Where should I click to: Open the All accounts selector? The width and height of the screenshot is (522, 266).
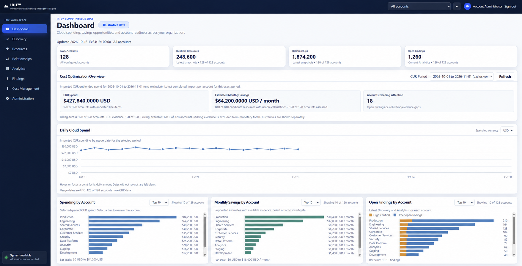click(419, 6)
